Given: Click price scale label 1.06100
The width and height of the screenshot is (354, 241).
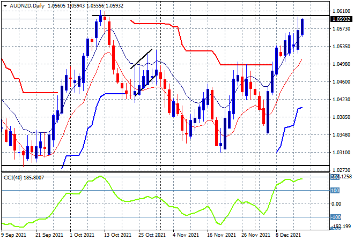Looking at the screenshot, I should (341, 11).
